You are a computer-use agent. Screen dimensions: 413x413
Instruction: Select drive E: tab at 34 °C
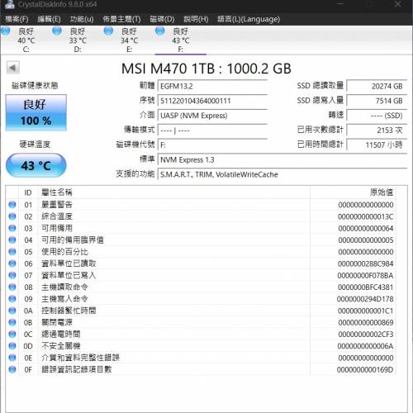coord(129,40)
